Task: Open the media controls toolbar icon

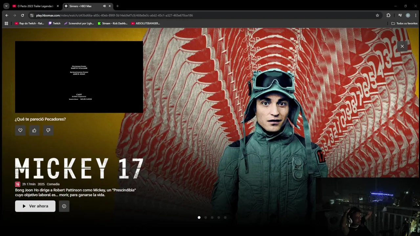Action: (x=400, y=15)
